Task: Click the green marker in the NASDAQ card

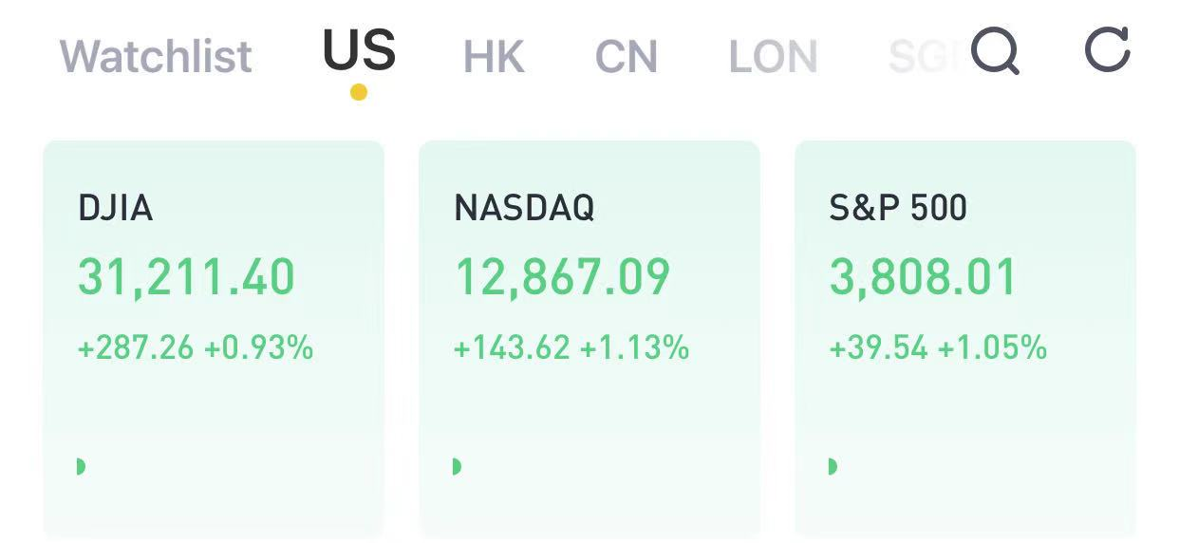Action: click(x=457, y=466)
